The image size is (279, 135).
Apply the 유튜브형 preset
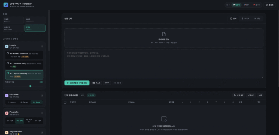click(13, 28)
